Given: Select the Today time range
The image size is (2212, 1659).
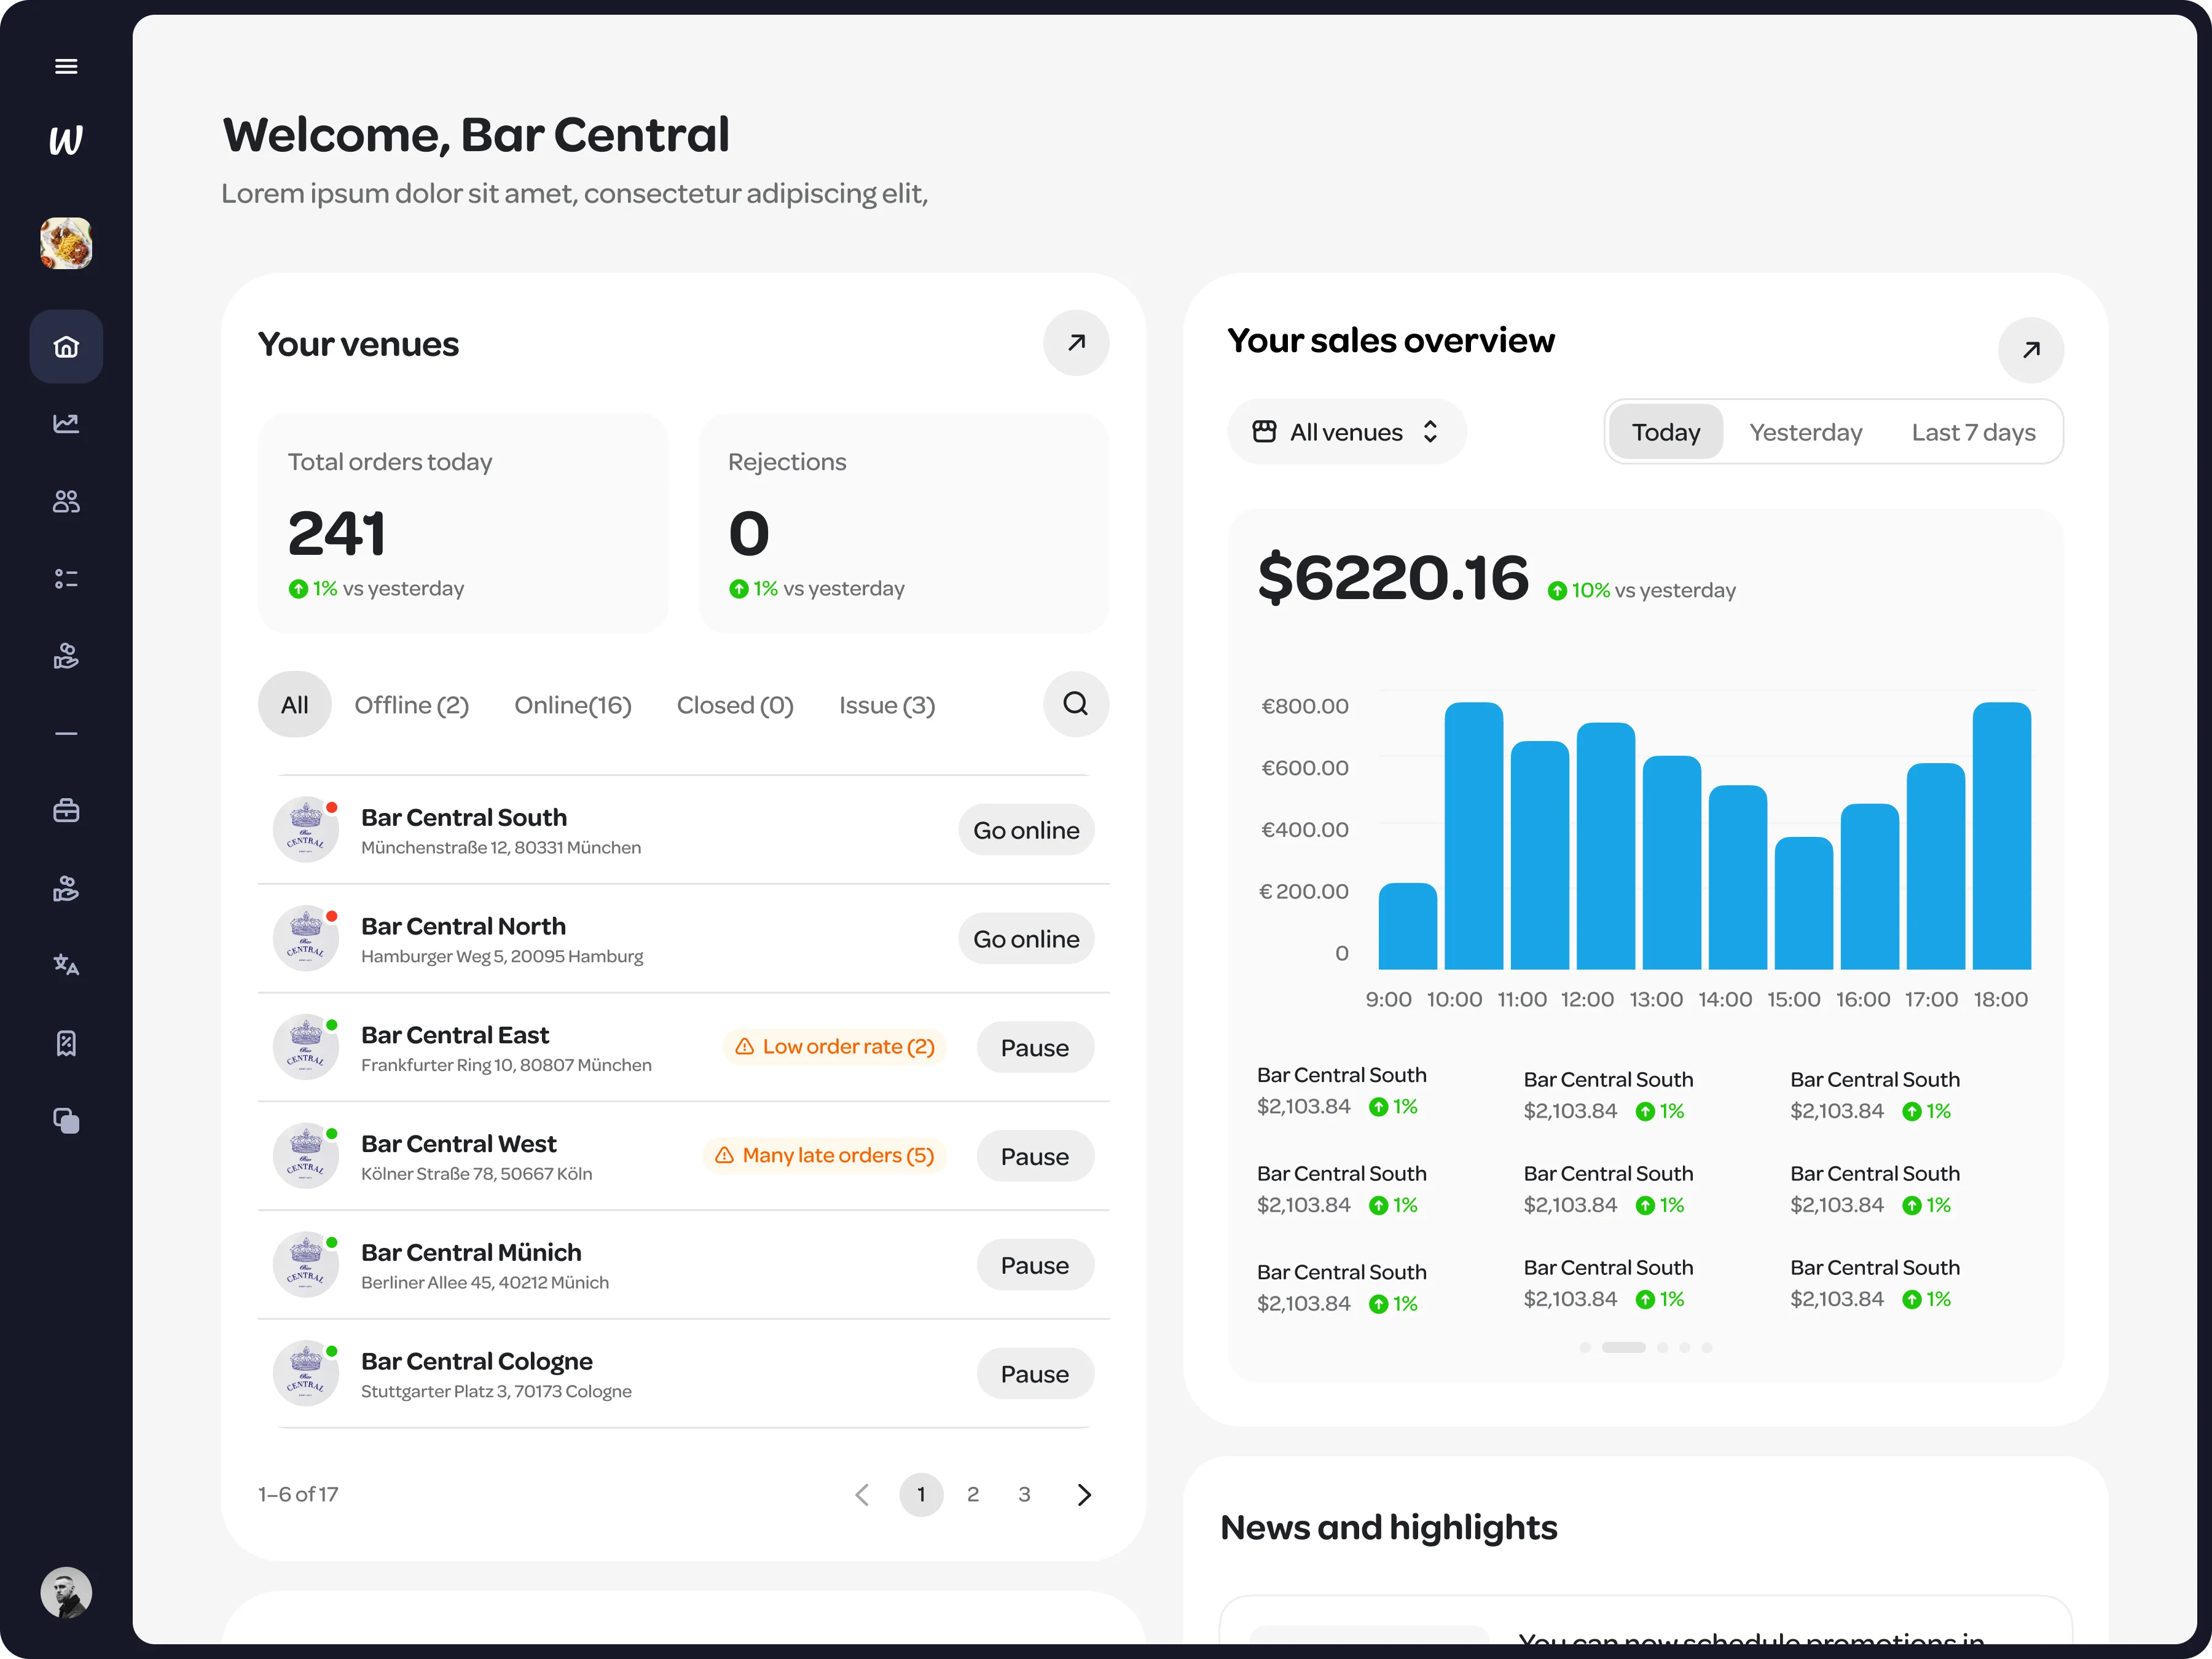Looking at the screenshot, I should point(1665,432).
